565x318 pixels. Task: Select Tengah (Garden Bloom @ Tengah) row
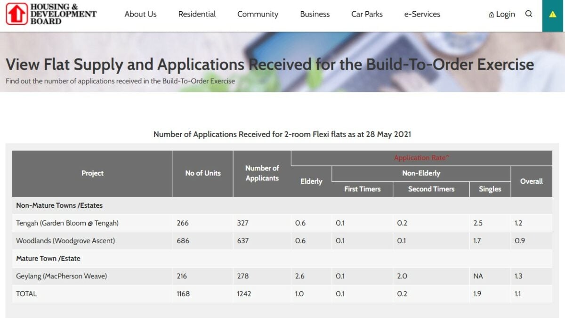[282, 223]
